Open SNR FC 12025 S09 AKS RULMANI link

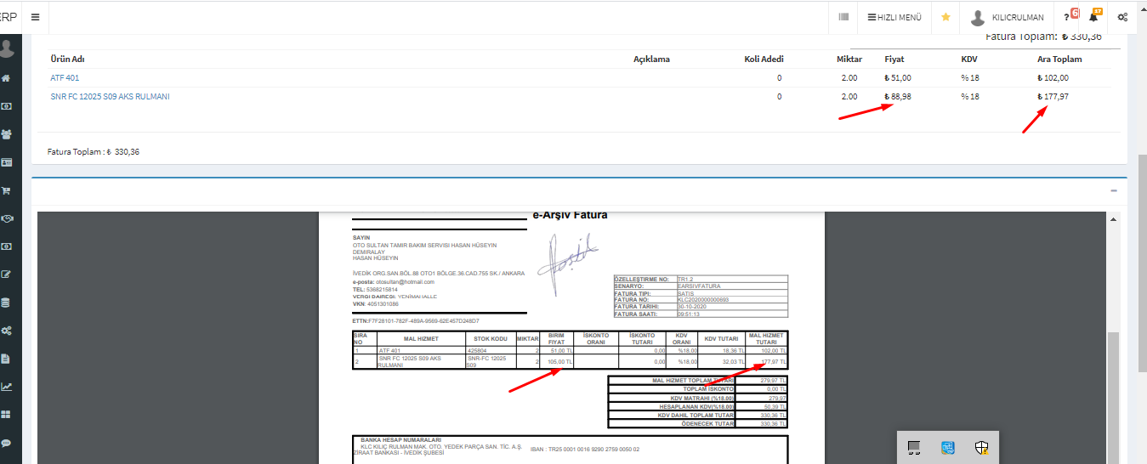110,97
